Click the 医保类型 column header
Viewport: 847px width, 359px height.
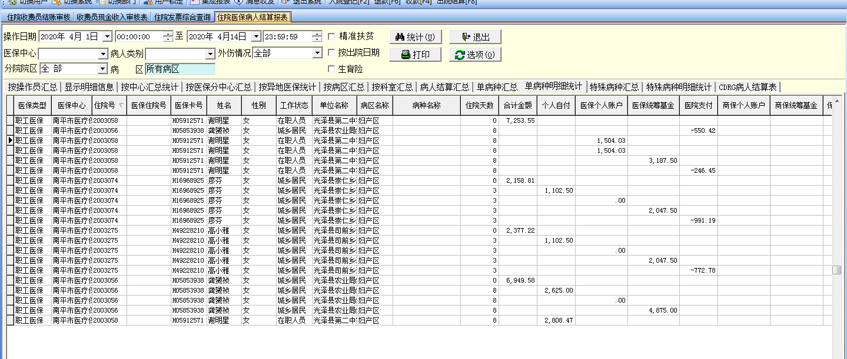[32, 106]
